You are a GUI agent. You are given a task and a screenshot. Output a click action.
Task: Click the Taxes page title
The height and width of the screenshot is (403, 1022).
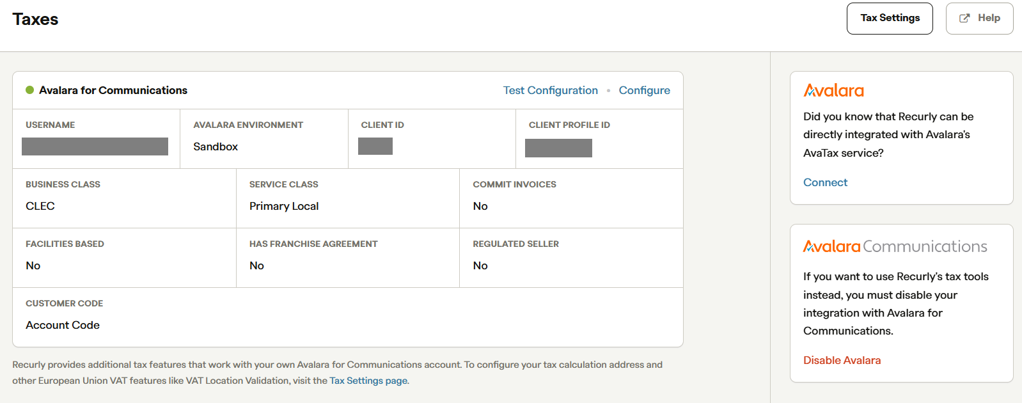(x=35, y=19)
